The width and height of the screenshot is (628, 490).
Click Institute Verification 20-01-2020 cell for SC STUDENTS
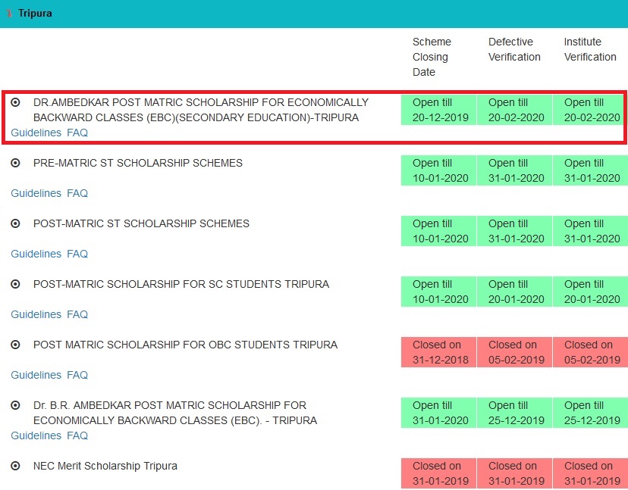[x=590, y=292]
